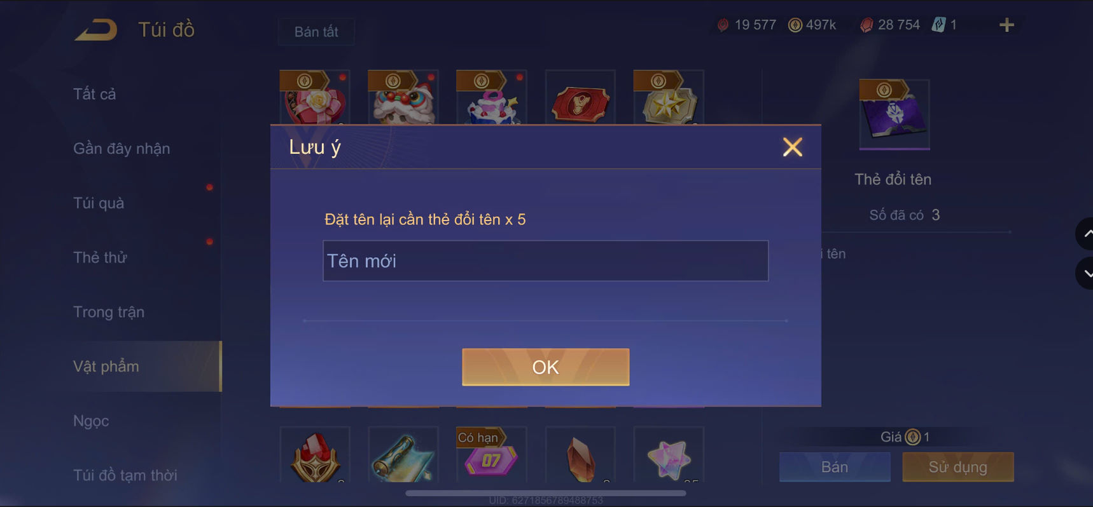Open the Tất cả category tab
1093x507 pixels.
coord(95,94)
